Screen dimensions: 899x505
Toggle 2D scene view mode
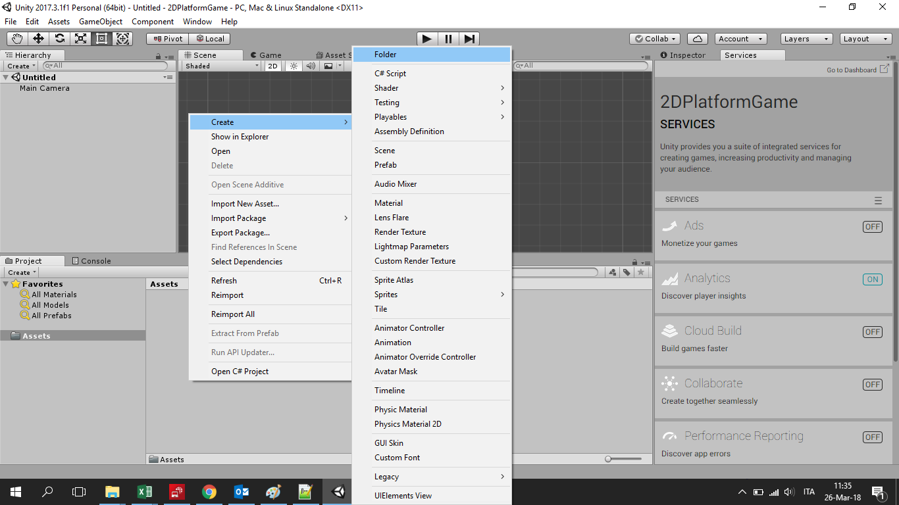coord(272,66)
